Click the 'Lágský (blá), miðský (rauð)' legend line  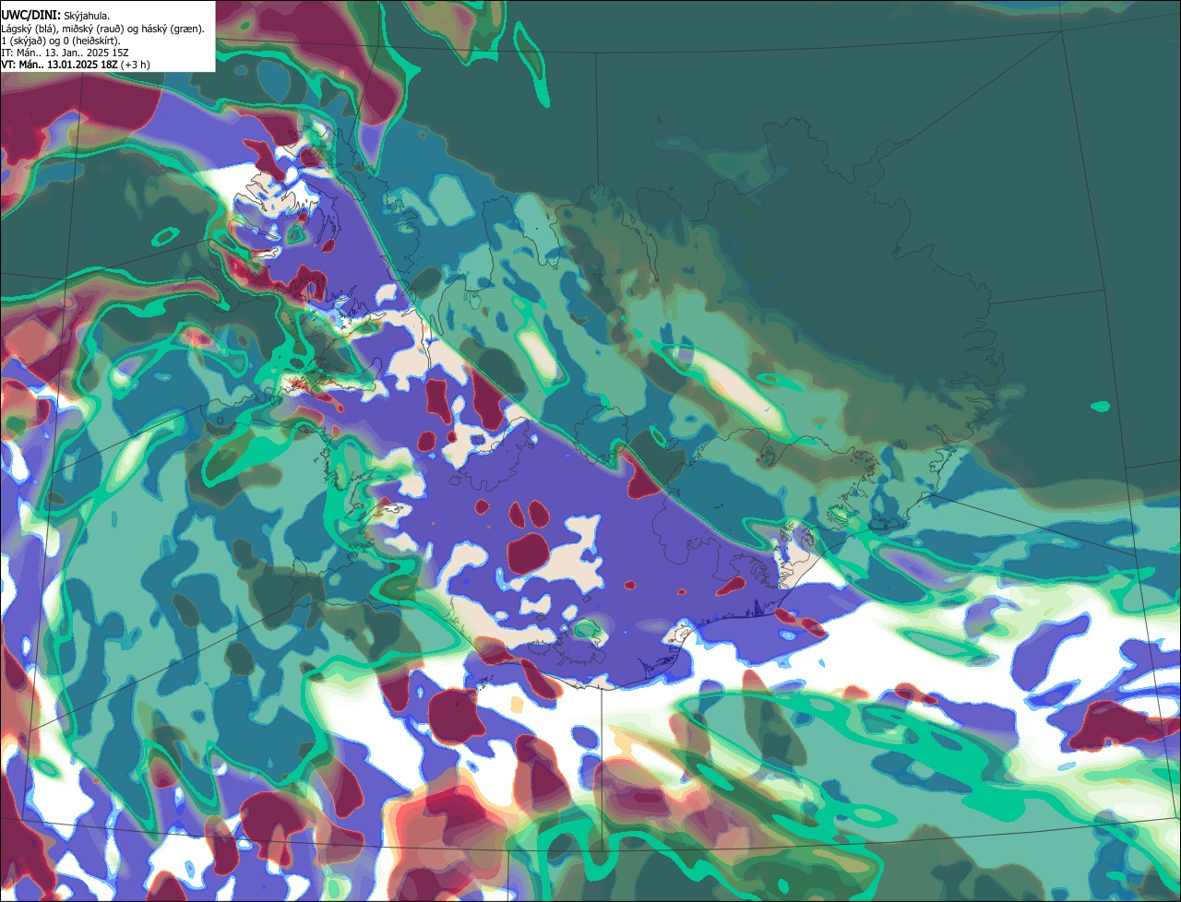[x=102, y=29]
